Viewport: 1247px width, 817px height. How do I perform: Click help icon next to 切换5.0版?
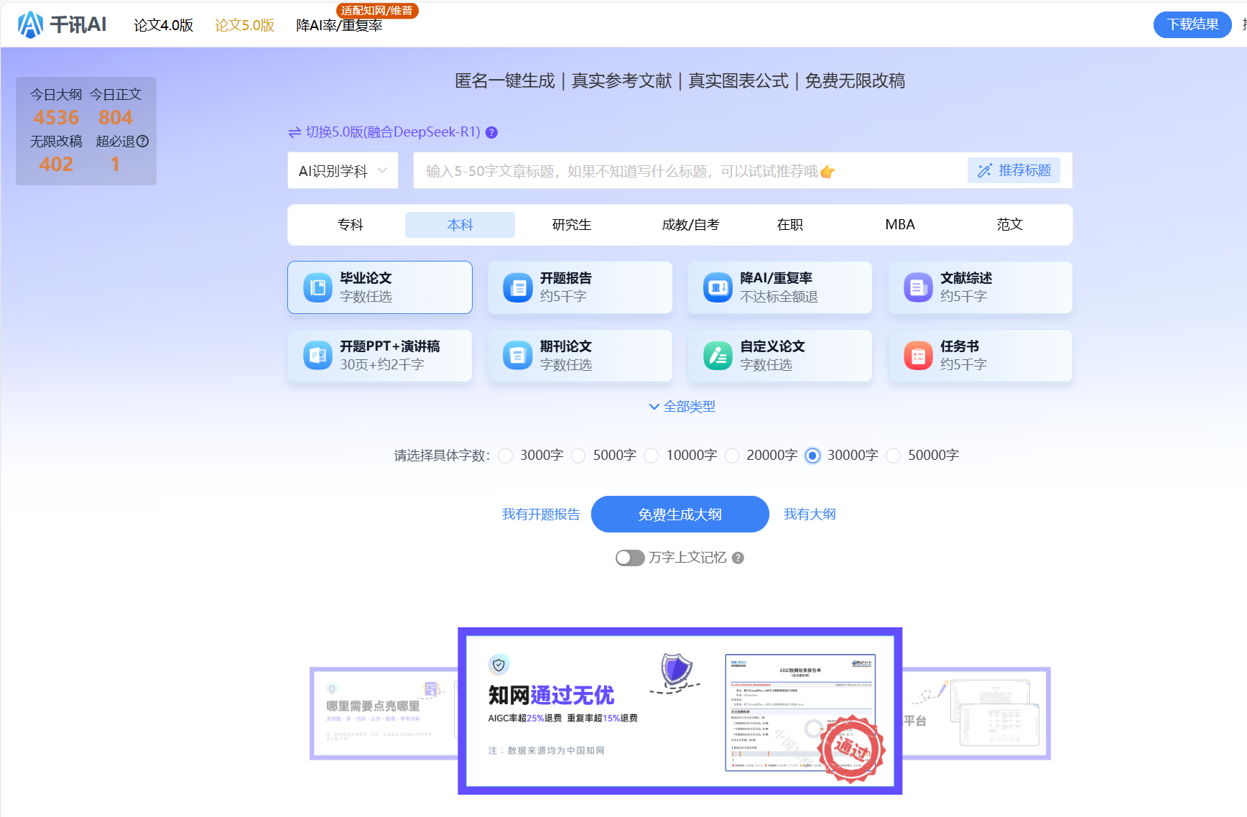[x=491, y=132]
